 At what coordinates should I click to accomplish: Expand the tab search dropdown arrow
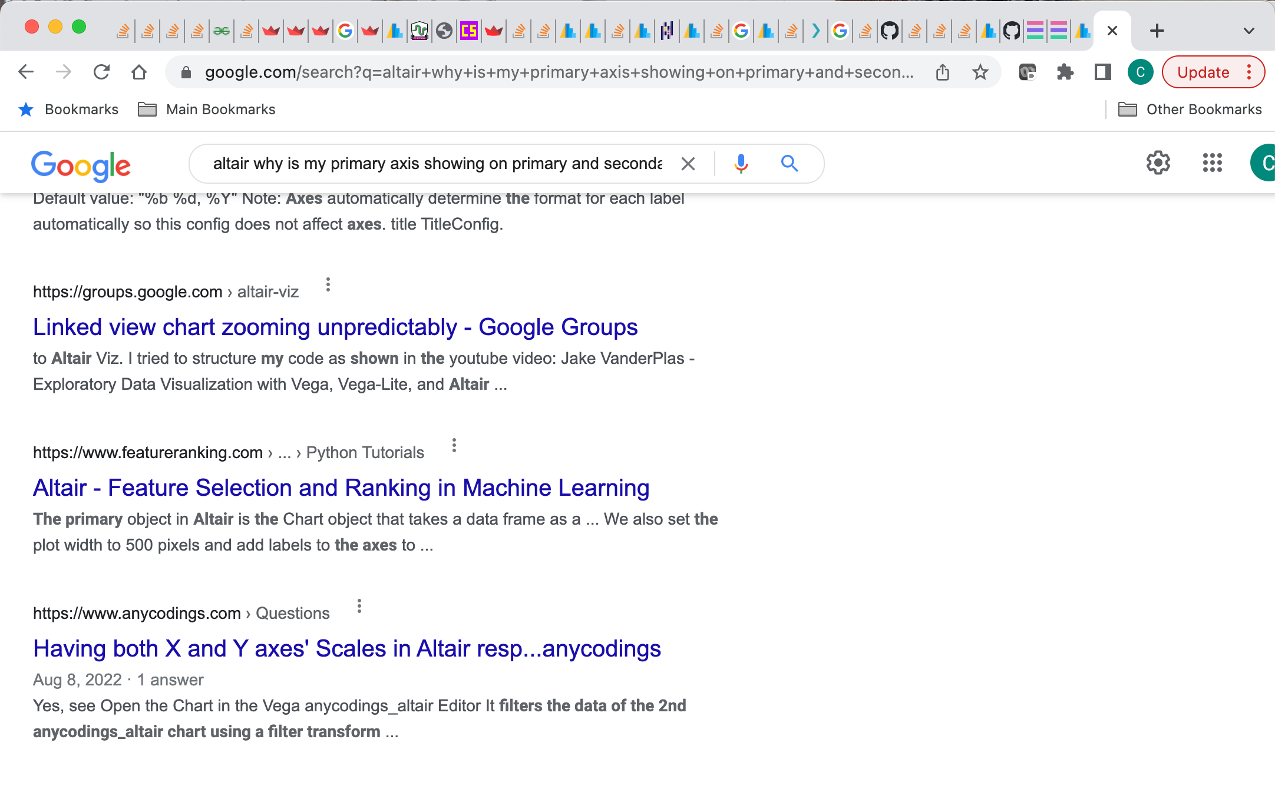click(x=1248, y=31)
